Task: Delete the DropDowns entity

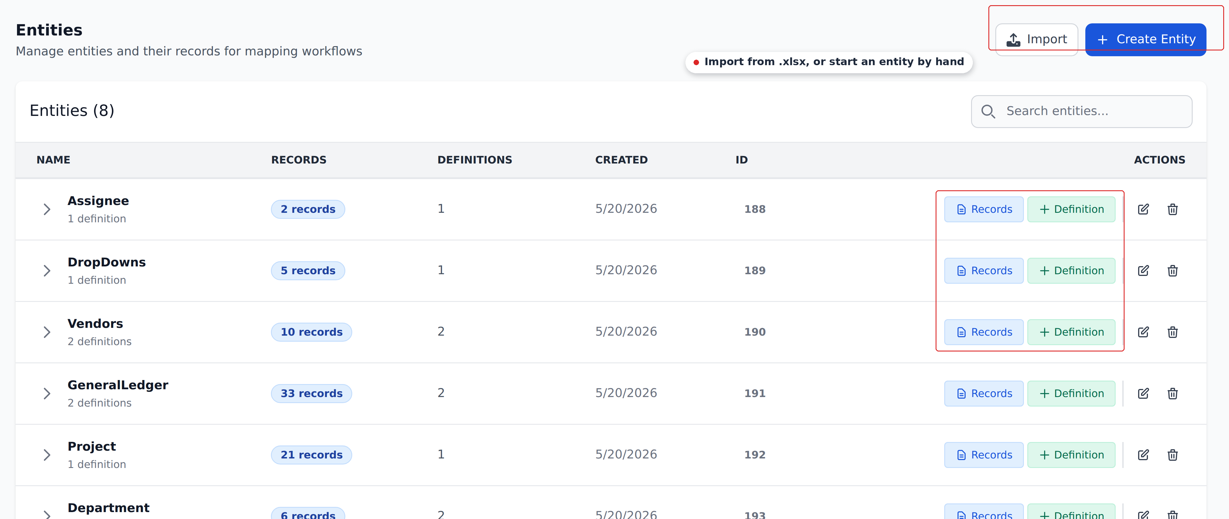Action: pos(1172,270)
